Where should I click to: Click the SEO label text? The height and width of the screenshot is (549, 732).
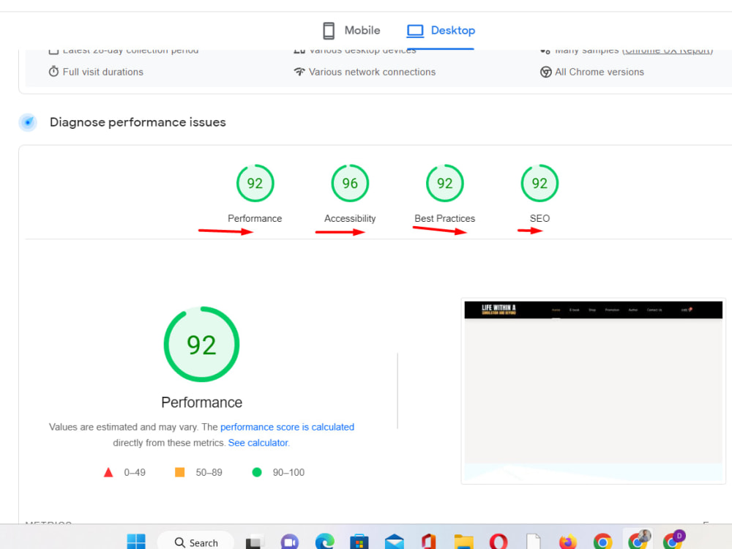point(539,218)
